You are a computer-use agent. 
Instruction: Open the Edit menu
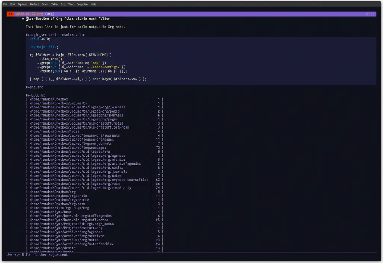(x=13, y=4)
